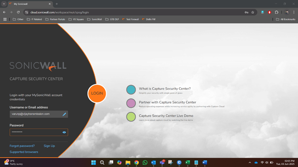The image size is (298, 167).
Task: Open the weather widget showing 31°C
Action: pos(13,162)
